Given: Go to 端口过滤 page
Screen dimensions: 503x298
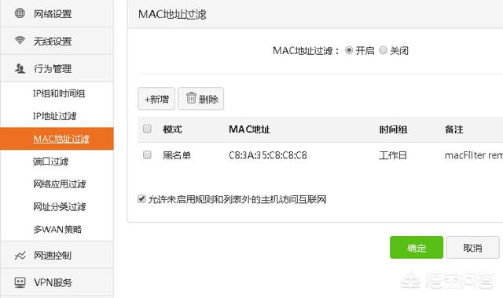Looking at the screenshot, I should click(50, 162).
